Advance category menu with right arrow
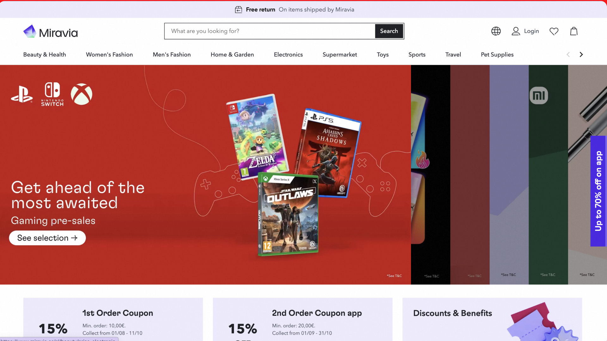This screenshot has width=607, height=341. (581, 54)
